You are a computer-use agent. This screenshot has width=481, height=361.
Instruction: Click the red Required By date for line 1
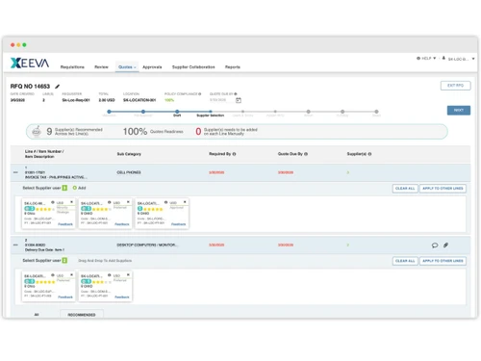pyautogui.click(x=216, y=172)
